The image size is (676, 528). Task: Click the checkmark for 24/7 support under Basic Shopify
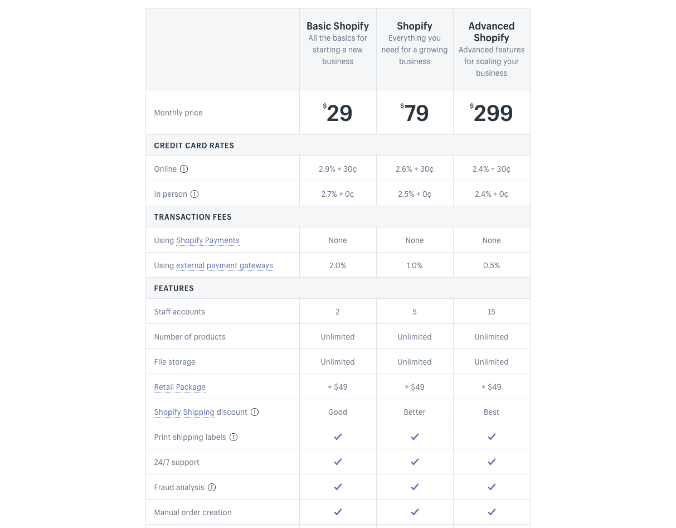338,462
